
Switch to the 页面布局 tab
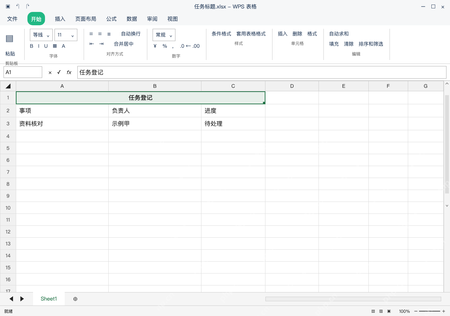pos(86,19)
